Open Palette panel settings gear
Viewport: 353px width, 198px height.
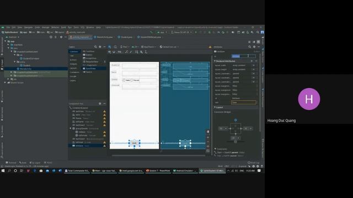(100, 47)
